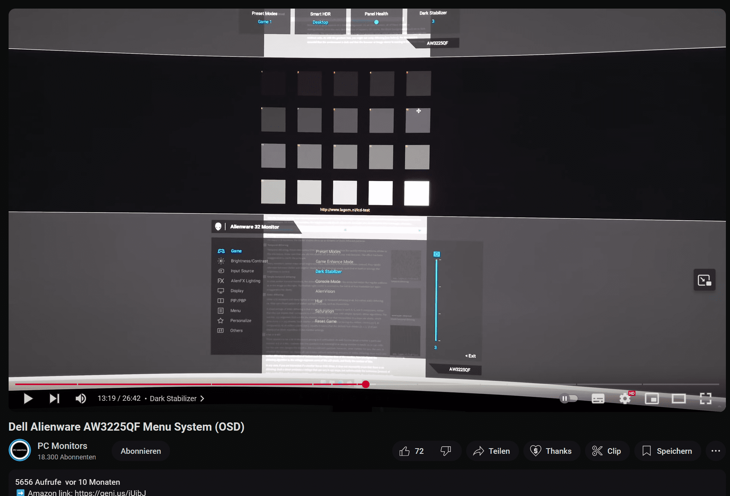Click the video title text
The height and width of the screenshot is (496, 730).
tap(126, 427)
